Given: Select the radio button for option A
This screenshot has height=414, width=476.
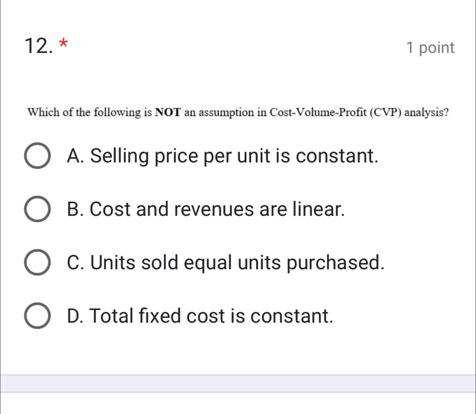Looking at the screenshot, I should pos(37,156).
